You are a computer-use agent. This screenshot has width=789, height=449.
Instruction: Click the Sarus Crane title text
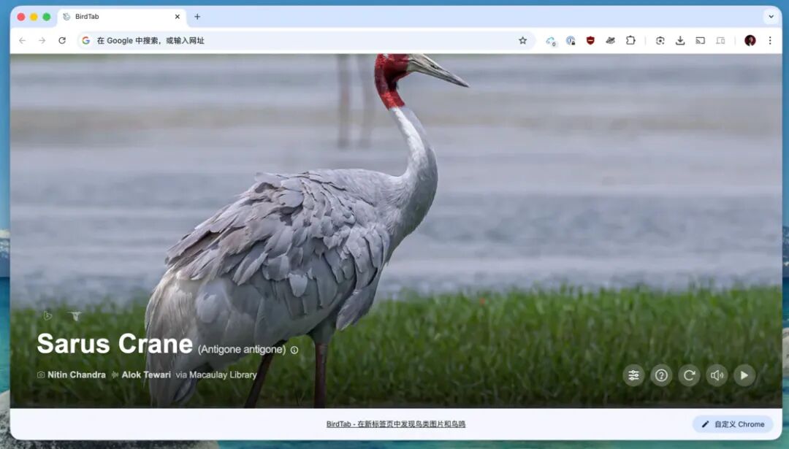coord(115,344)
